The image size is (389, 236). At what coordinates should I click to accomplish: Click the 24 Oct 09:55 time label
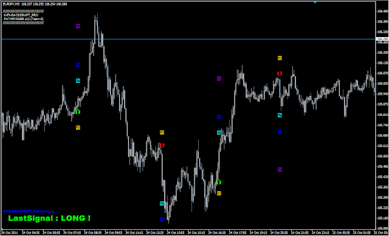pos(114,233)
